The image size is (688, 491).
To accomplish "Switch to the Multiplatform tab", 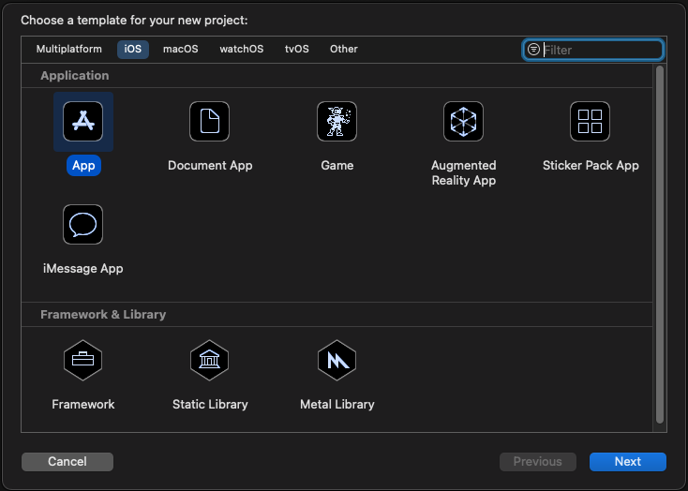I will tap(68, 49).
